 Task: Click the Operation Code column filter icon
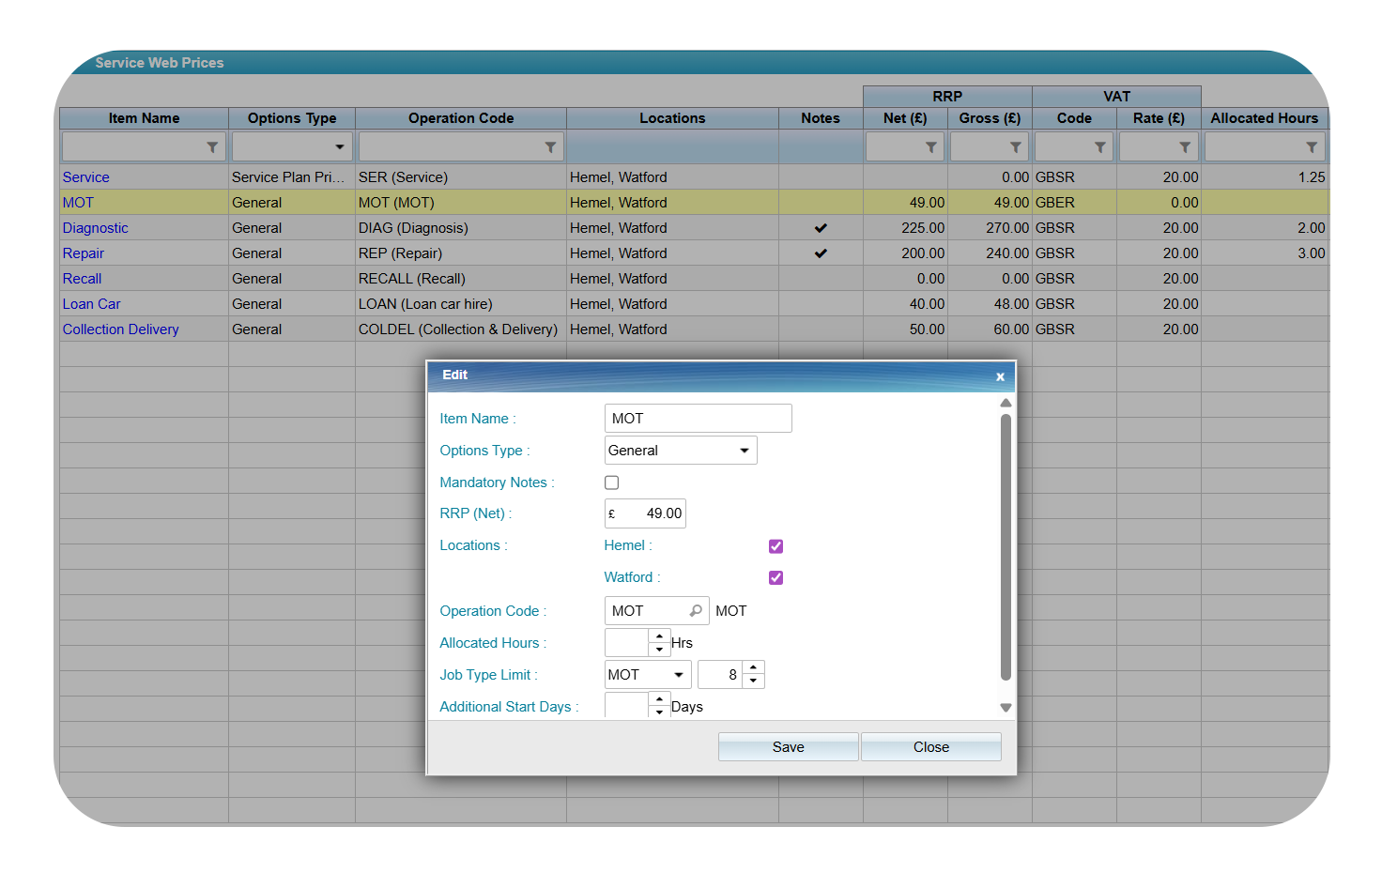coord(550,147)
